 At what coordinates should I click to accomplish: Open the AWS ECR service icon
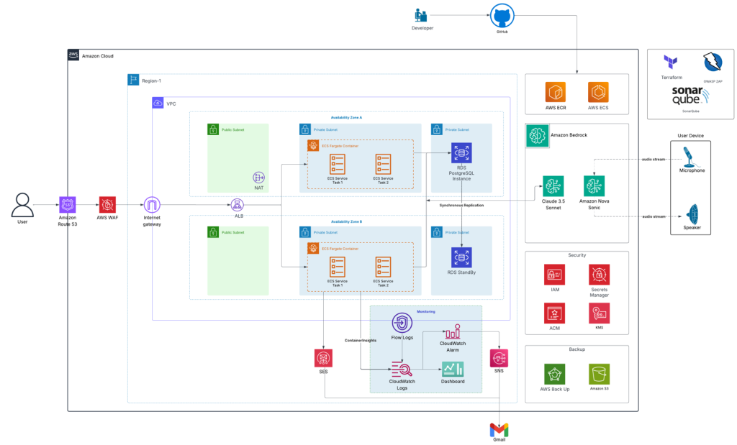556,91
